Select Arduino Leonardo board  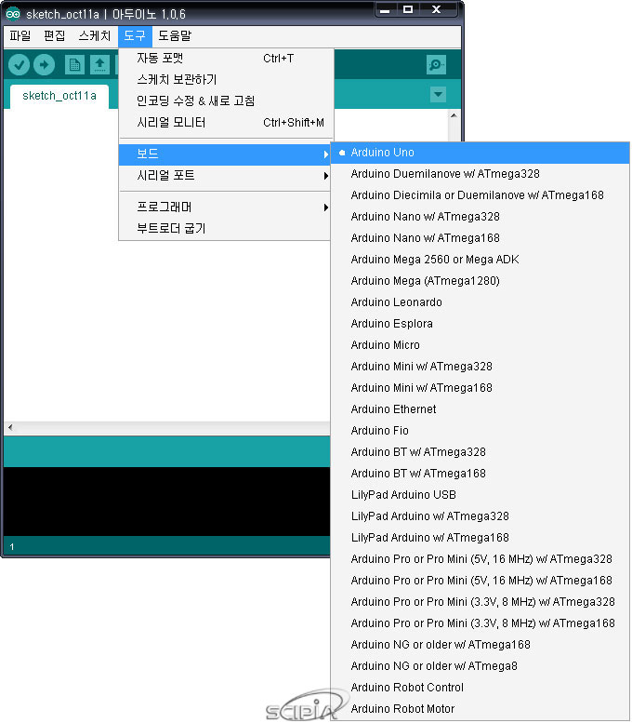coord(480,302)
